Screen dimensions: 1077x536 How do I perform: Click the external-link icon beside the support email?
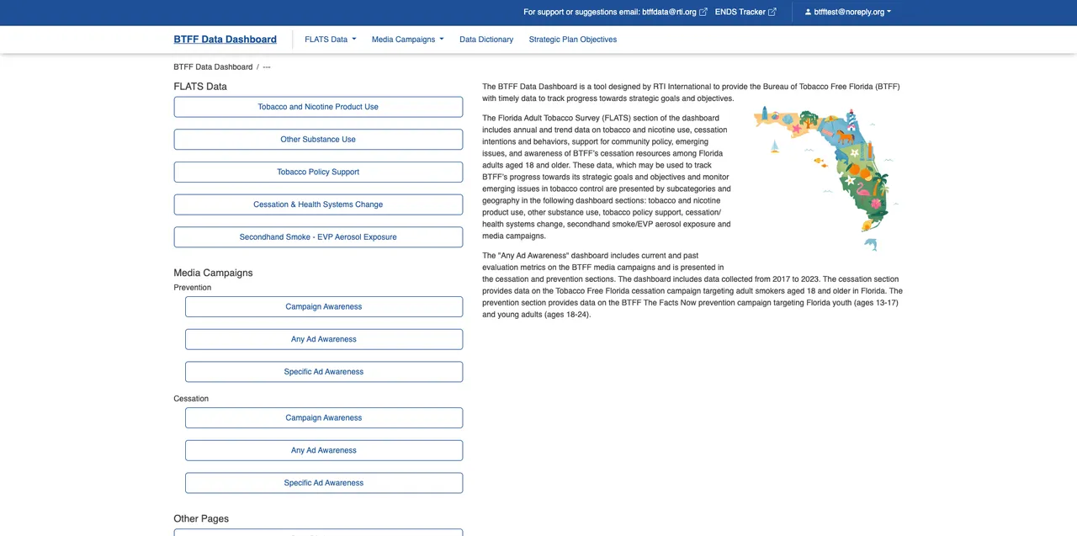coord(703,12)
